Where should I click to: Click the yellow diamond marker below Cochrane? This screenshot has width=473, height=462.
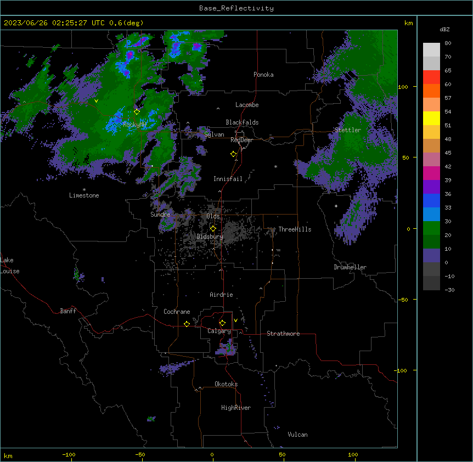[x=187, y=324]
